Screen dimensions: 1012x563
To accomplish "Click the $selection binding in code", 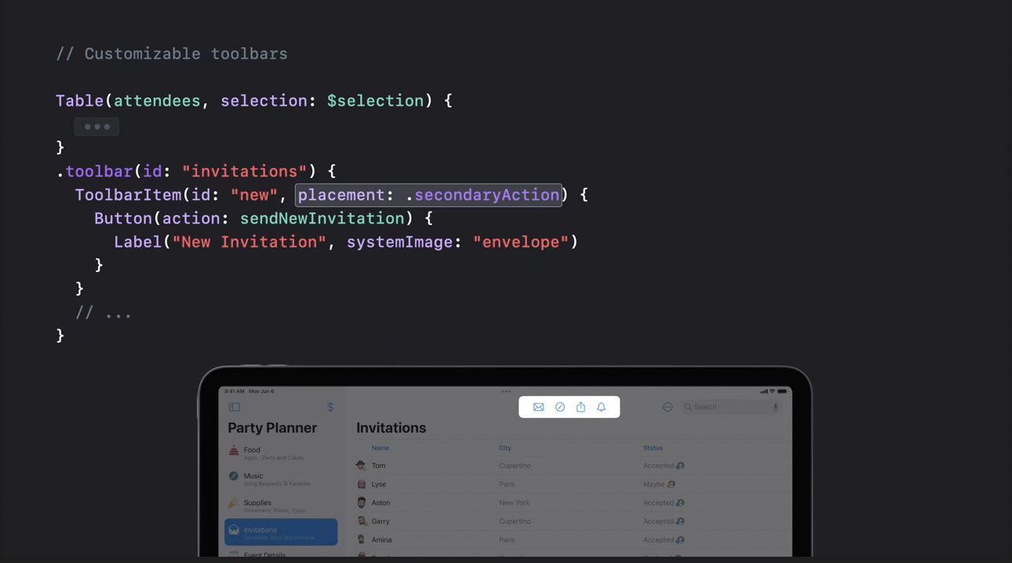I will pos(376,101).
